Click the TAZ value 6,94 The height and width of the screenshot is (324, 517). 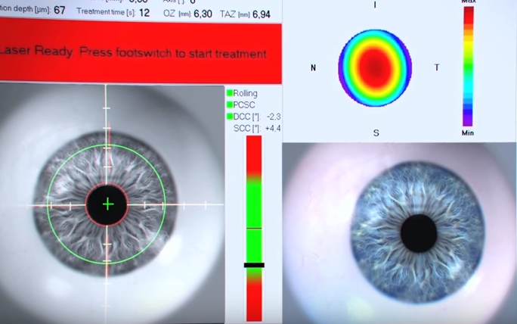261,14
